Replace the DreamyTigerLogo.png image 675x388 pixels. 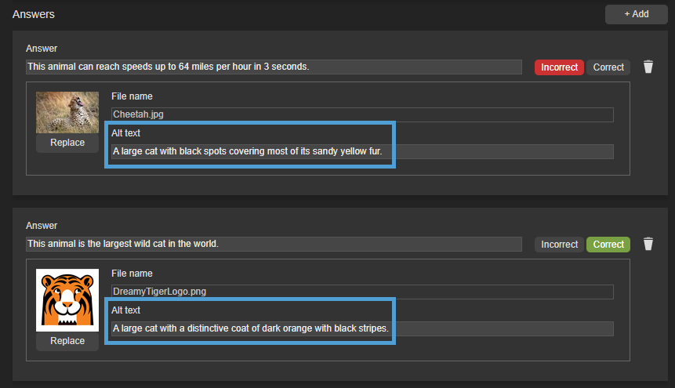point(67,341)
